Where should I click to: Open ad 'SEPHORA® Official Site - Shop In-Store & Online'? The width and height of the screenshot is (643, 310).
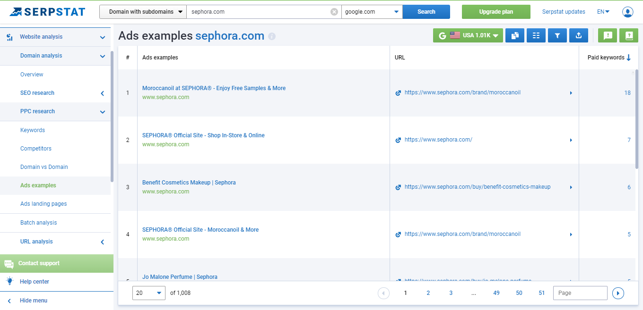coord(203,135)
